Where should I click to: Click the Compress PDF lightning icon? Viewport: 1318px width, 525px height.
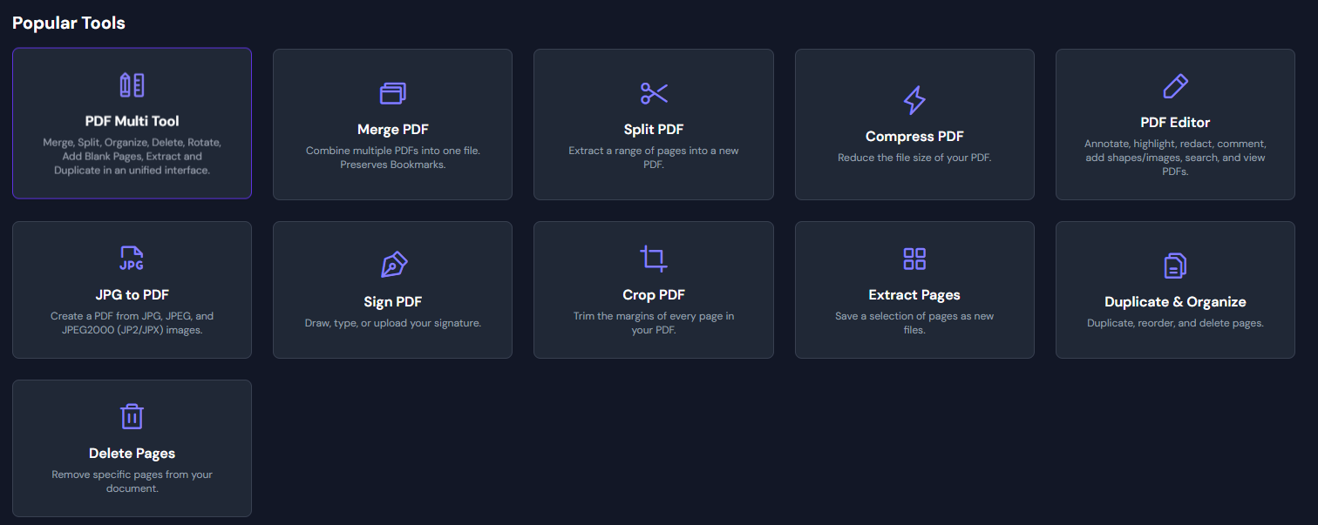click(914, 100)
